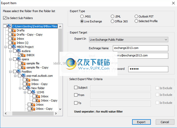Click the sample file - Copy folder icon
The image size is (177, 128).
pyautogui.click(x=24, y=67)
